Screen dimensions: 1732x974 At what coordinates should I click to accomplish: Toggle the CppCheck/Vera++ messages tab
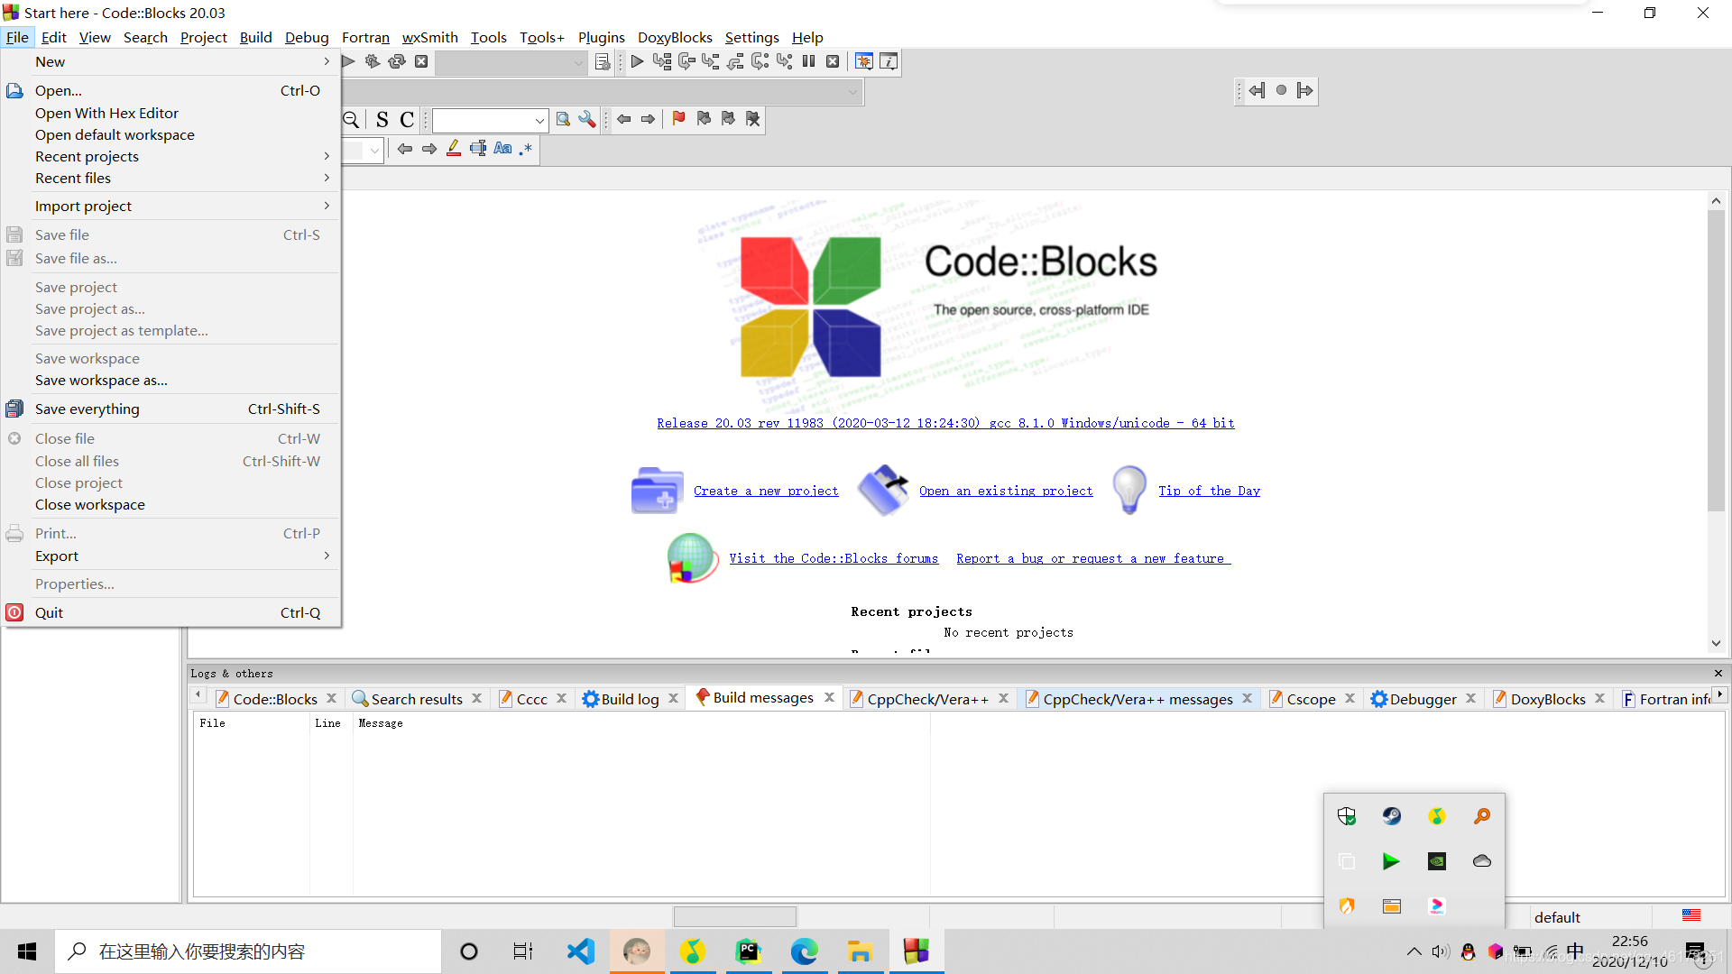1136,698
